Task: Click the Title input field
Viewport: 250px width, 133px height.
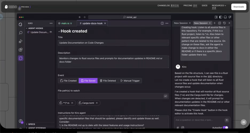Action: coord(113,43)
